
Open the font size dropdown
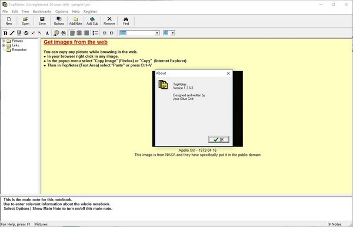coord(172,33)
